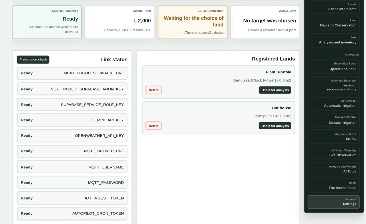This screenshot has height=224, width=366.
Task: Open Irrigation recommendations page
Action: click(333, 85)
